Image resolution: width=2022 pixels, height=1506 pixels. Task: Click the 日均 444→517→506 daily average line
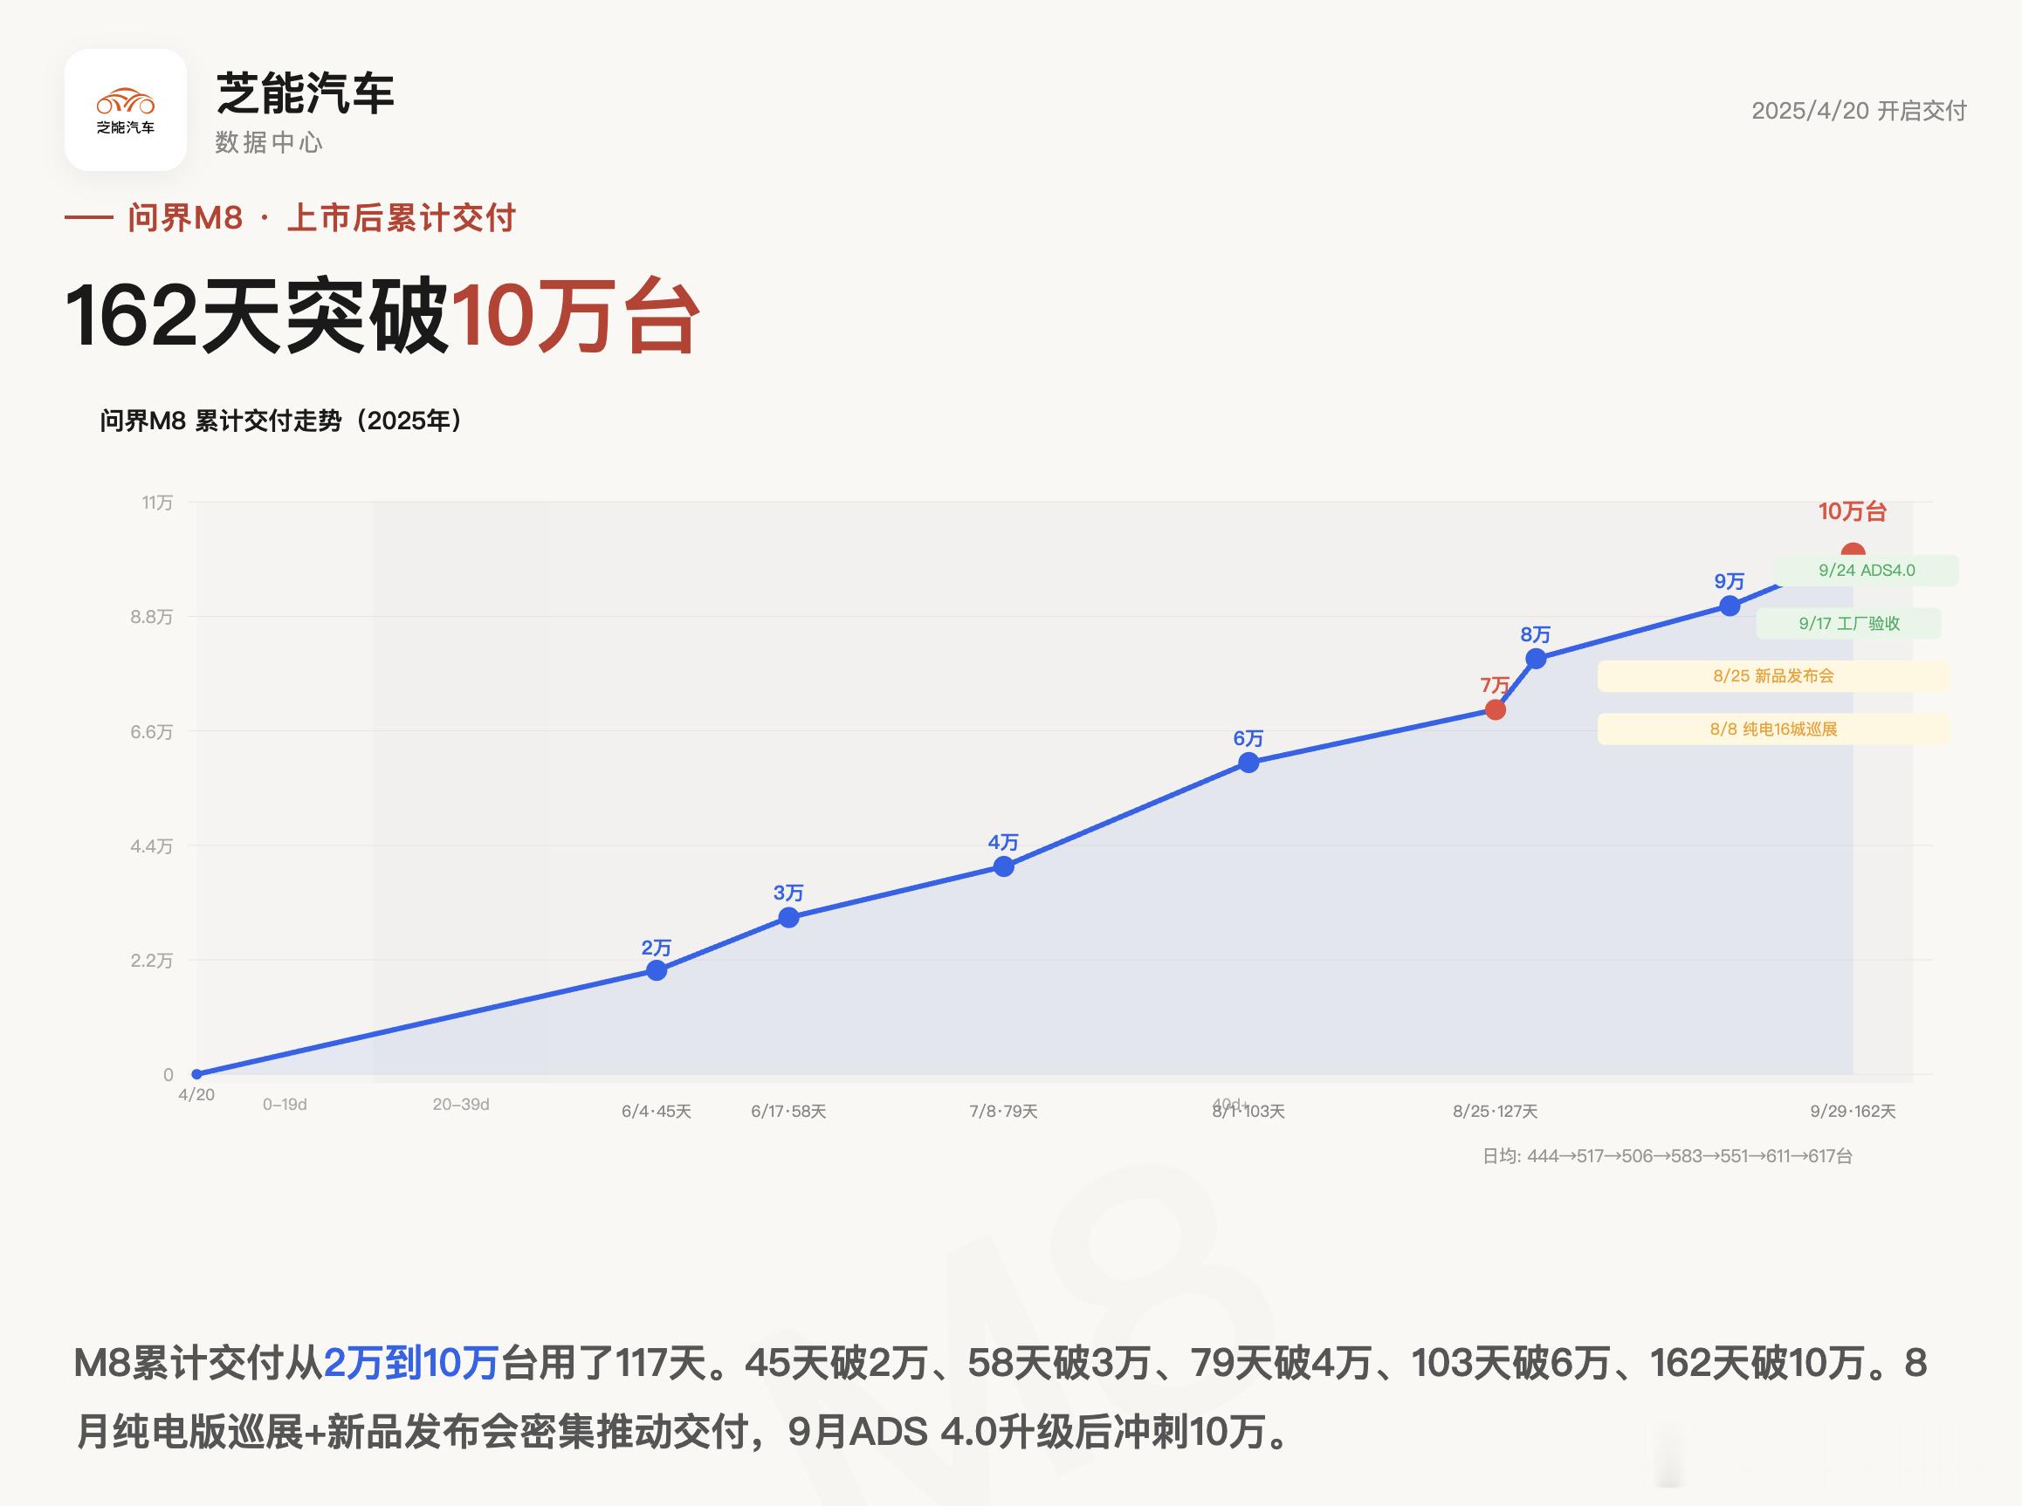coord(1668,1156)
